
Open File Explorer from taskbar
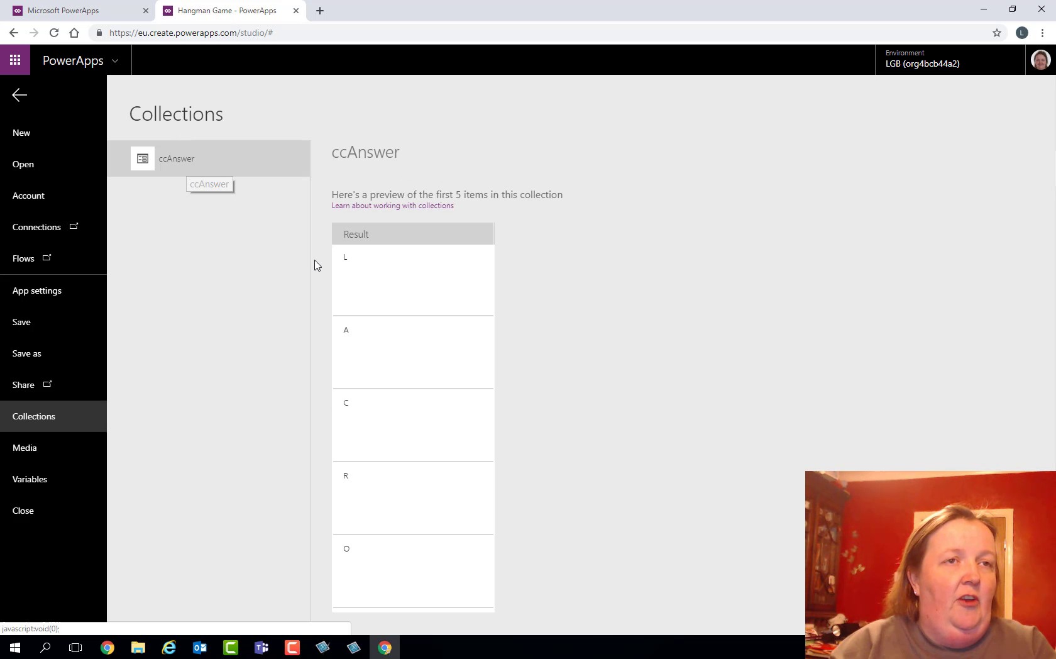[138, 647]
